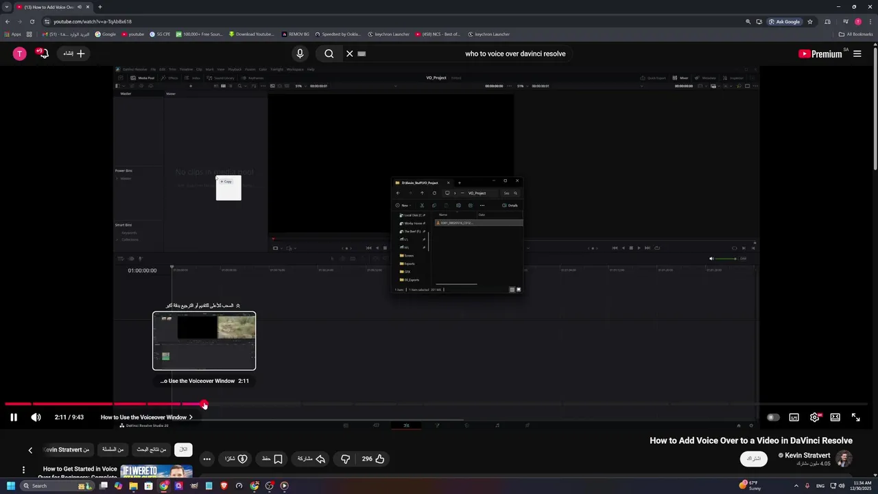Open Kevin Stratvert's channel avatar
The image size is (878, 494).
[844, 458]
